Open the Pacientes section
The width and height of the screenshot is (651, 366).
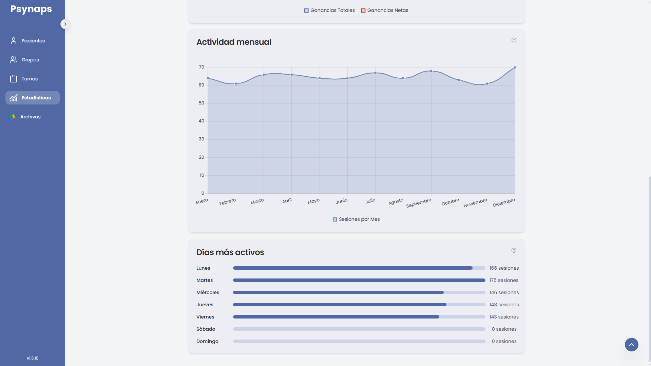coord(33,41)
